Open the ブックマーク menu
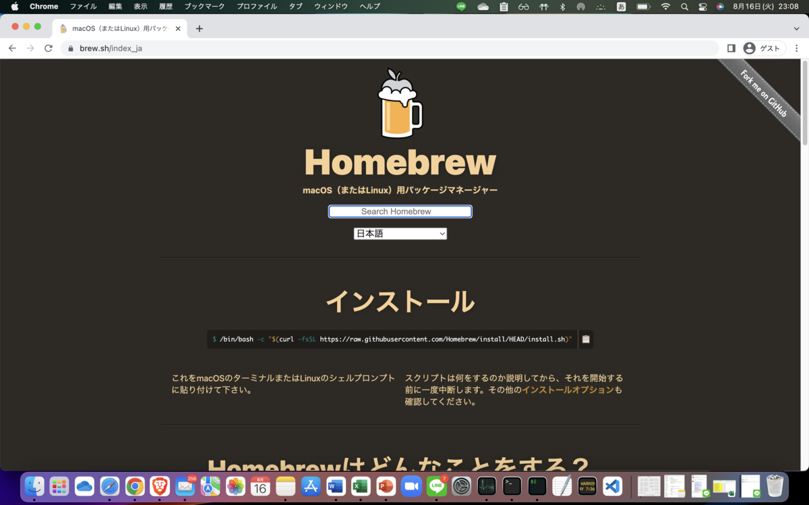The image size is (809, 505). click(204, 7)
